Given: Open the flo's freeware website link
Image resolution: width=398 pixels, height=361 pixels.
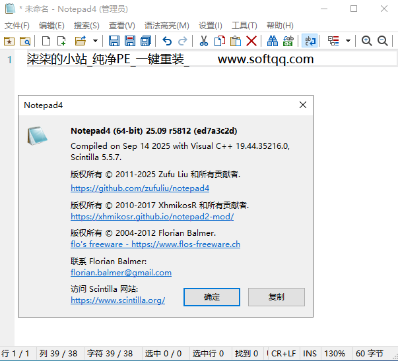Looking at the screenshot, I should coord(155,244).
